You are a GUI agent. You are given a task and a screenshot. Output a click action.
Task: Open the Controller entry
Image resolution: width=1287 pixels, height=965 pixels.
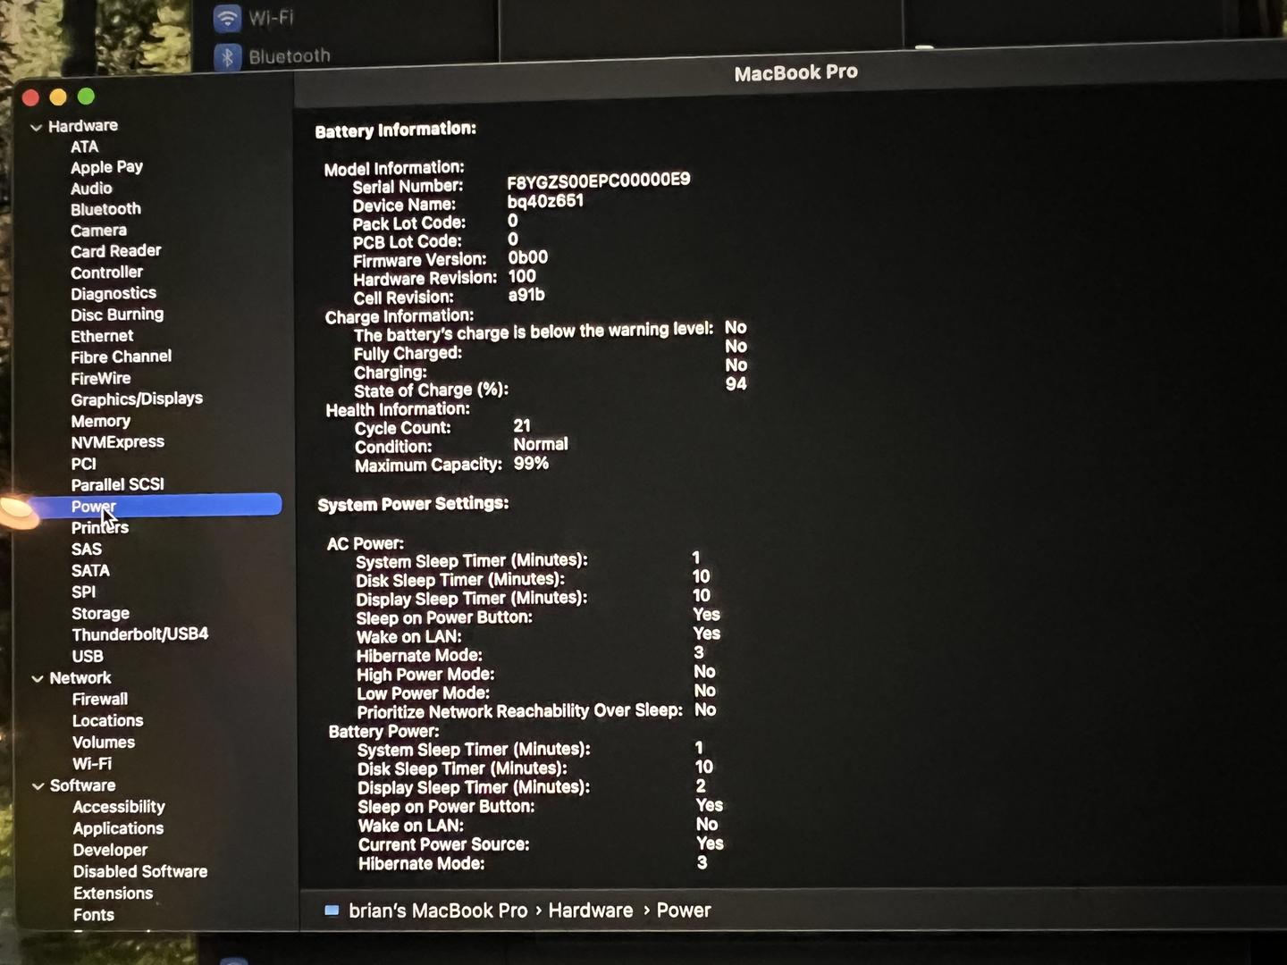(106, 273)
